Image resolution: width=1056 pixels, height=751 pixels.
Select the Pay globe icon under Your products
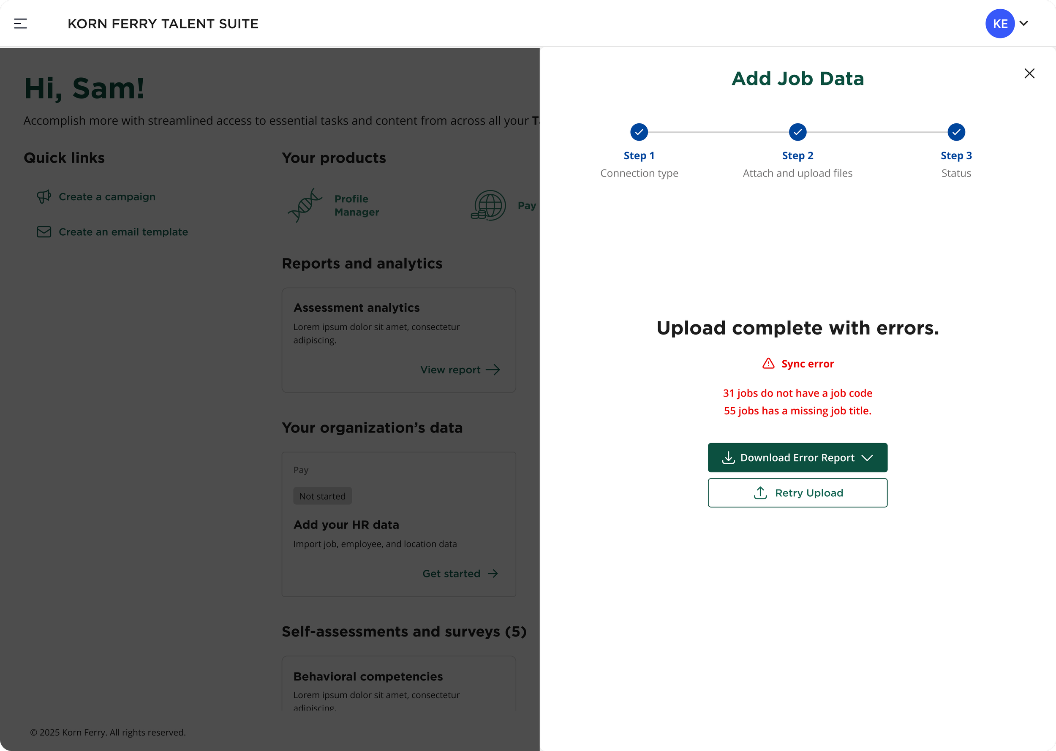click(488, 205)
